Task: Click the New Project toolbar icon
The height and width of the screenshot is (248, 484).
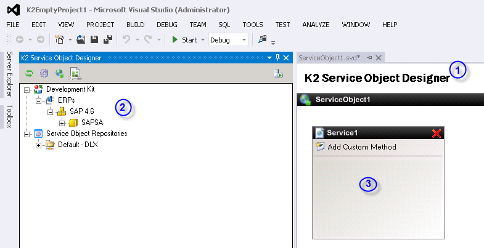Action: 59,39
